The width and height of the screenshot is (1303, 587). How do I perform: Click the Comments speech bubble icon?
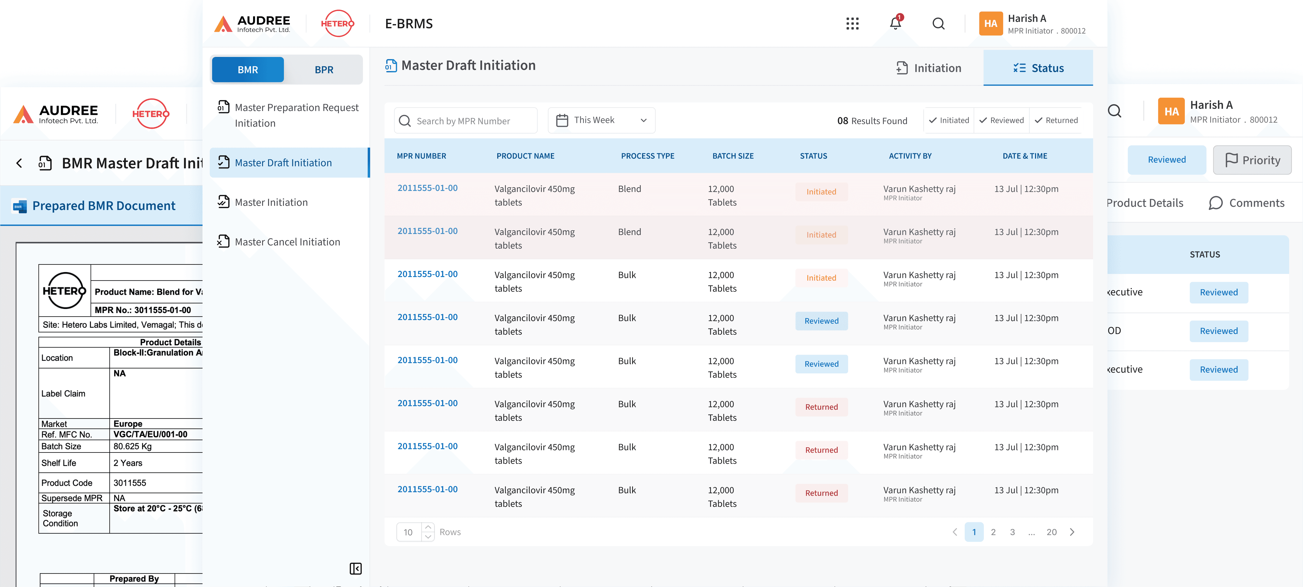tap(1215, 203)
